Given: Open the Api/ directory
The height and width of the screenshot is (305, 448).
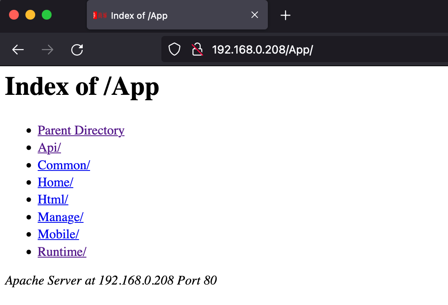Looking at the screenshot, I should pos(49,148).
